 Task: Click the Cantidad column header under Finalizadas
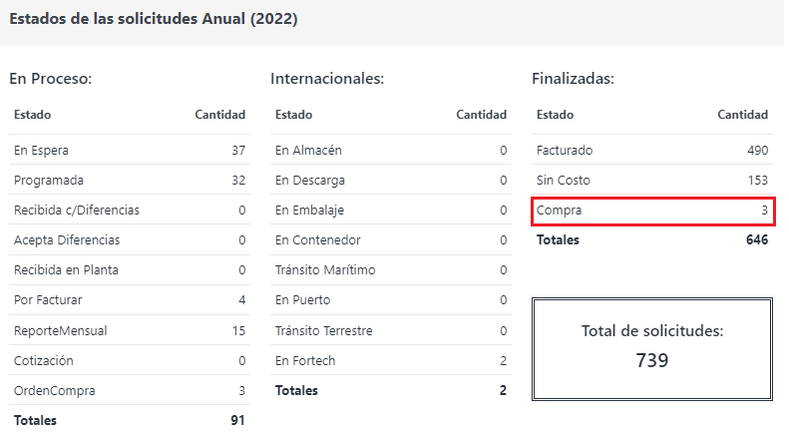742,115
